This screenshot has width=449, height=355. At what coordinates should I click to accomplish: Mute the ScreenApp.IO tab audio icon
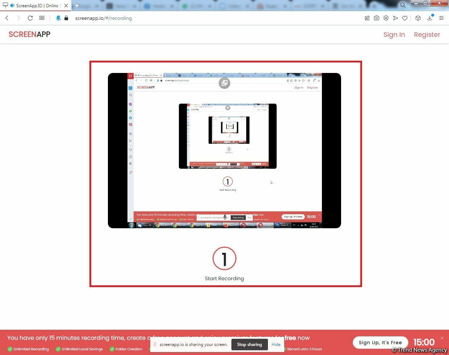point(12,6)
